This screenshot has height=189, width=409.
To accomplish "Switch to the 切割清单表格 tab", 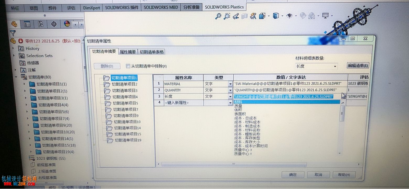I will tap(152, 52).
